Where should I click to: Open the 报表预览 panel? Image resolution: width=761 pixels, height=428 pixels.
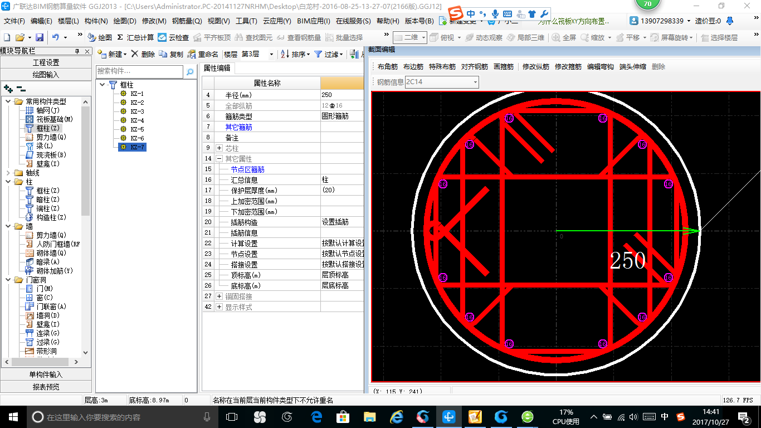click(46, 386)
